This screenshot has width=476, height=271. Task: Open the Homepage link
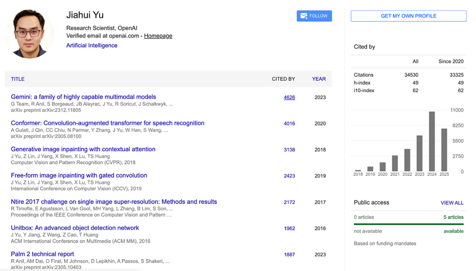[x=158, y=36]
